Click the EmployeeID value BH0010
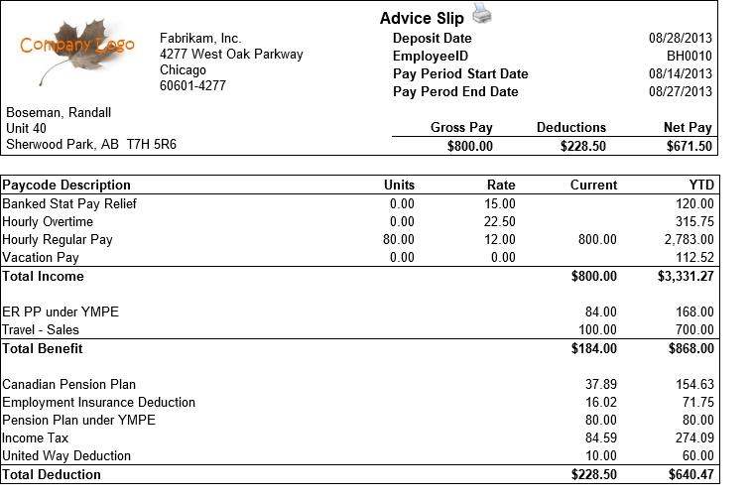 (x=690, y=57)
